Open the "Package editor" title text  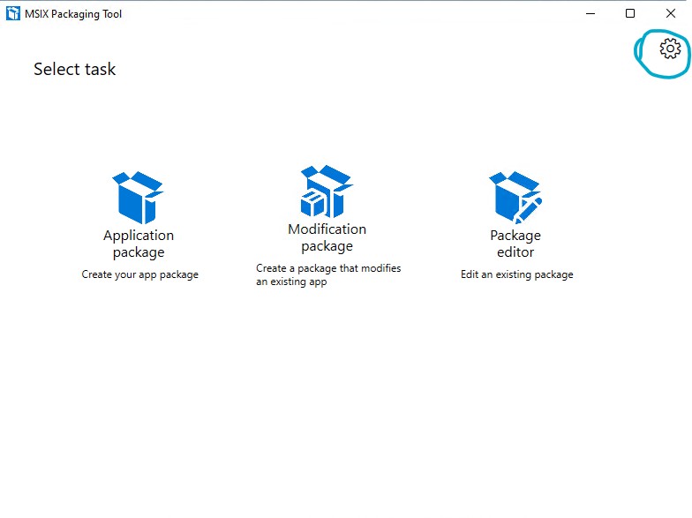click(515, 244)
